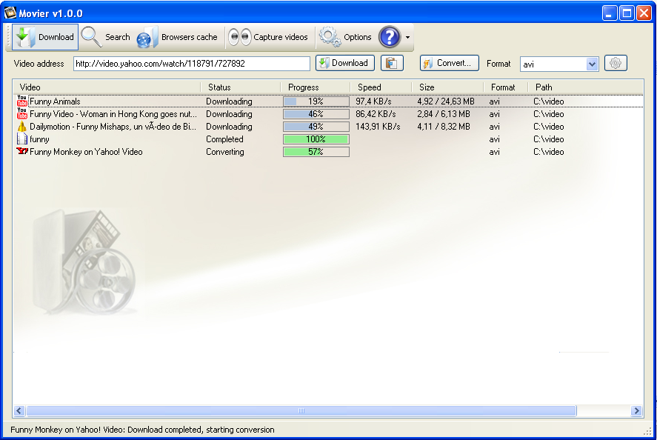Open the Options gear toolbar item
The width and height of the screenshot is (657, 440).
(x=345, y=37)
